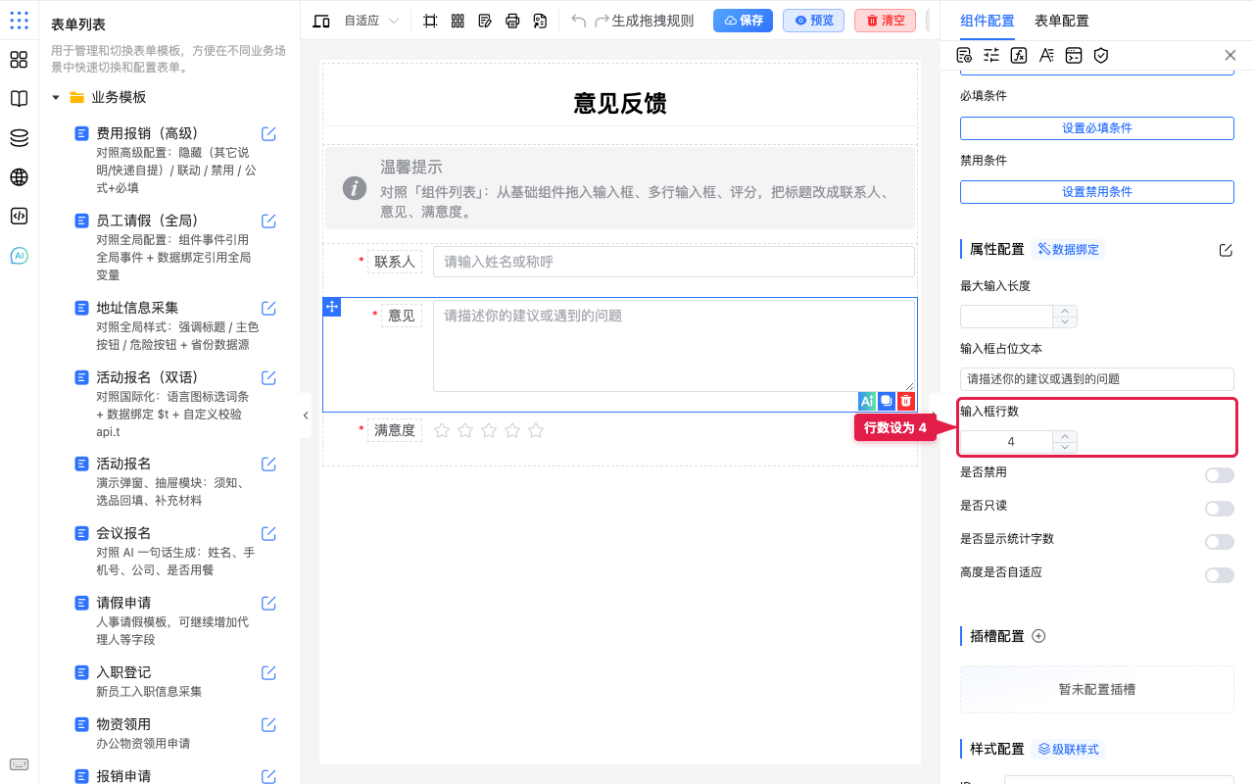1254x784 pixels.
Task: Switch to the 表单配置 tab
Action: (1062, 21)
